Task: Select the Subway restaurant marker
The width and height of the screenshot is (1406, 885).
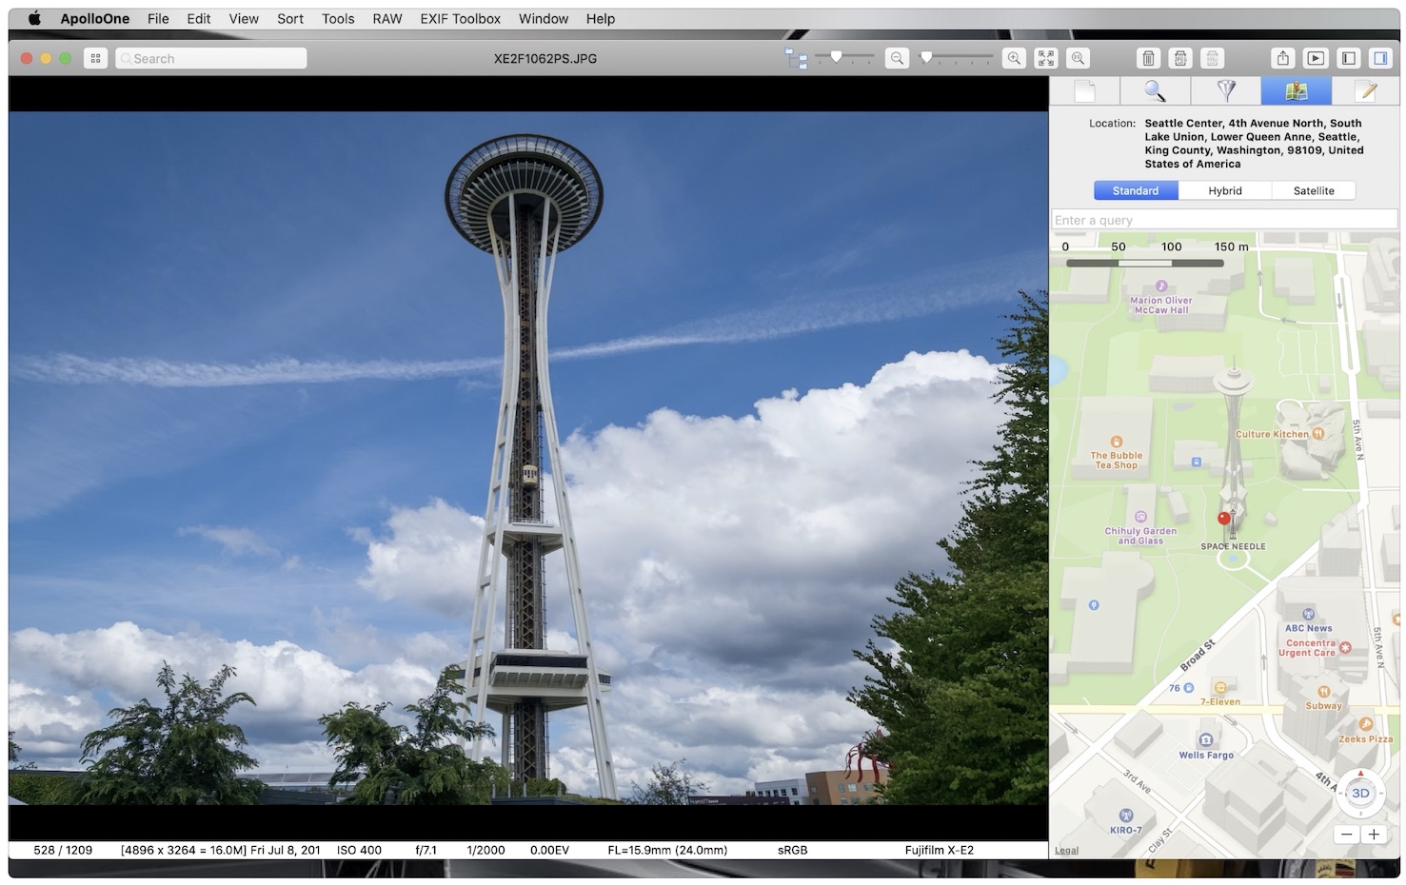Action: [x=1323, y=692]
